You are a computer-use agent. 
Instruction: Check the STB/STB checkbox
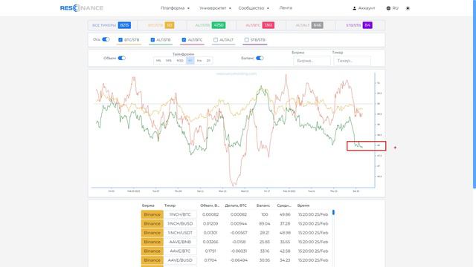coord(246,39)
